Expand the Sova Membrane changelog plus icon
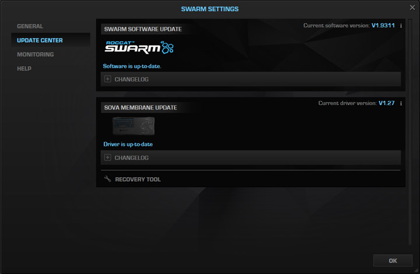Viewport: 420px width, 274px height. pos(108,157)
